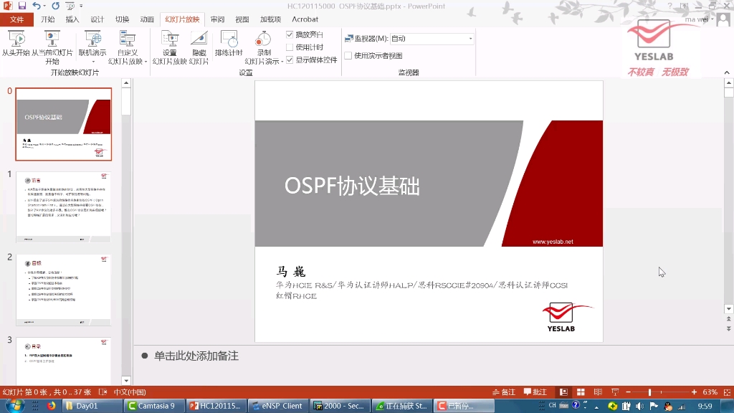This screenshot has width=734, height=413.
Task: Open notes with the 备注 status bar icon
Action: (504, 392)
